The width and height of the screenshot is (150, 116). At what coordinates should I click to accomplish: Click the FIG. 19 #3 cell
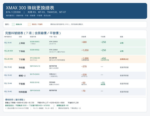pyautogui.click(x=8, y=75)
